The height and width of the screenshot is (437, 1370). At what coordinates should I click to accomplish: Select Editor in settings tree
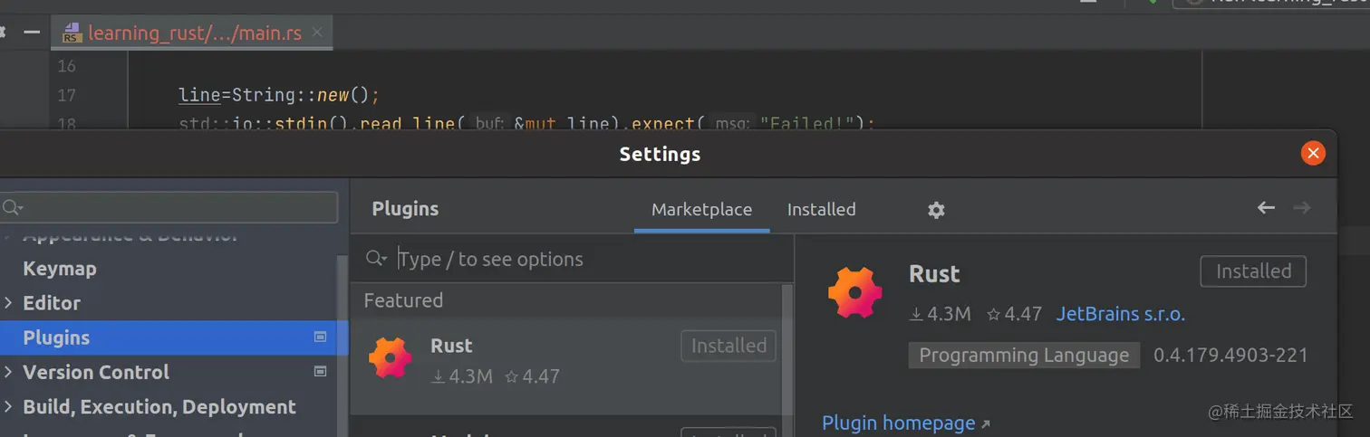tap(52, 303)
